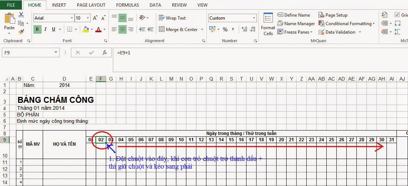Click the Cut scissors icon
Image resolution: width=408 pixels, height=186 pixels.
pos(21,15)
